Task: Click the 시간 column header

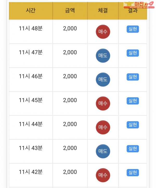Action: [x=31, y=11]
